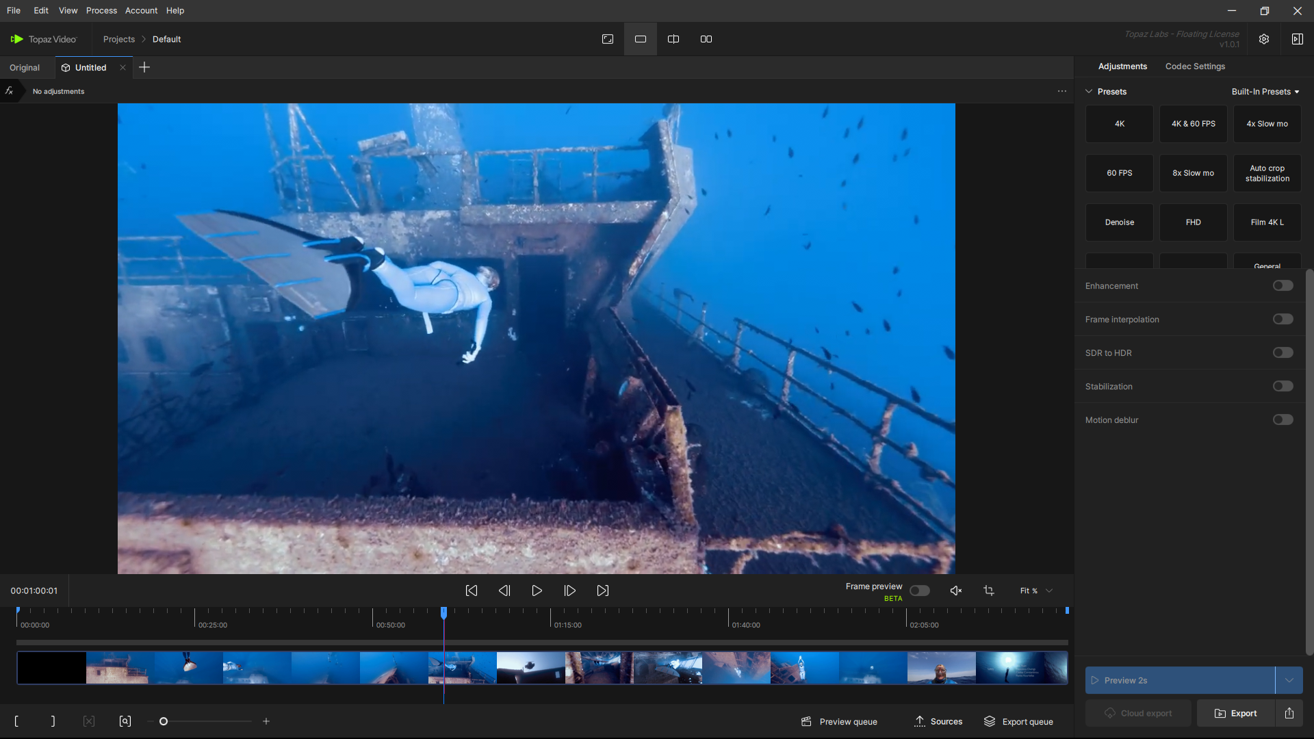The image size is (1314, 739).
Task: Turn on Frame interpolation
Action: point(1283,320)
